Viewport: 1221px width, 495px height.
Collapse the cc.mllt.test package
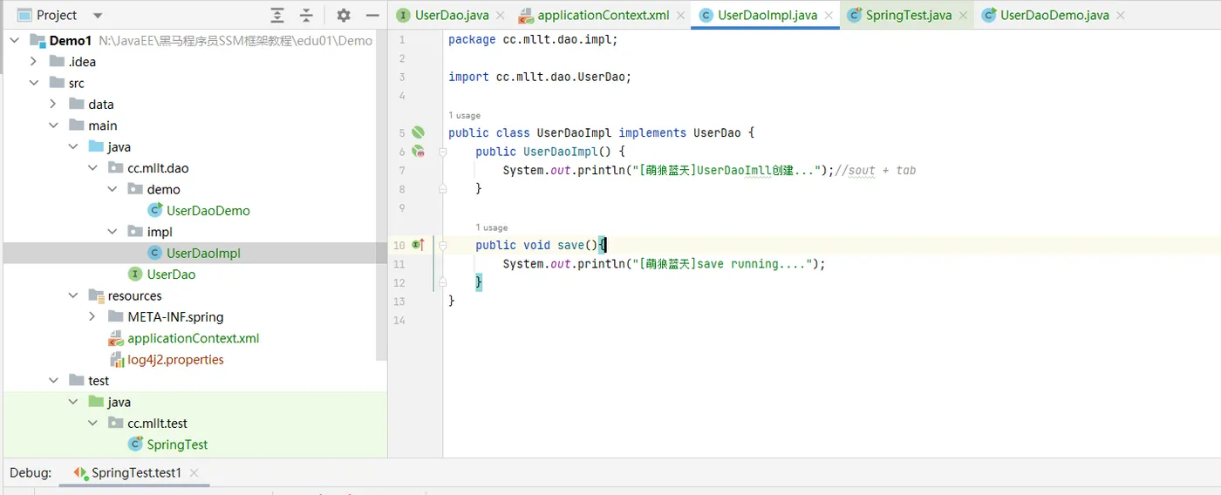(x=92, y=423)
